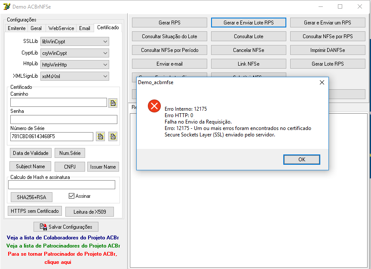Open the Patrocinadores do Projeto ACBr link
The height and width of the screenshot is (269, 371).
63,246
